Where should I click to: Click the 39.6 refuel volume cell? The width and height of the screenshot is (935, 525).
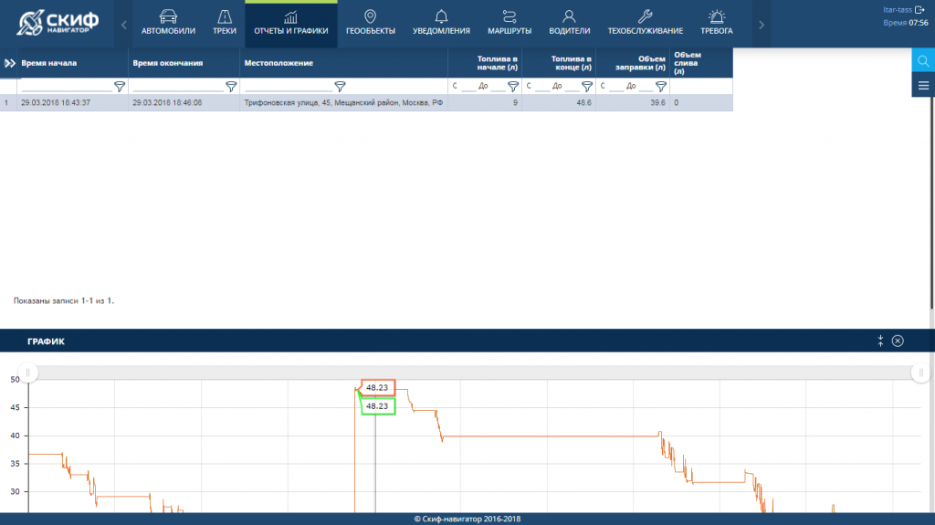633,102
